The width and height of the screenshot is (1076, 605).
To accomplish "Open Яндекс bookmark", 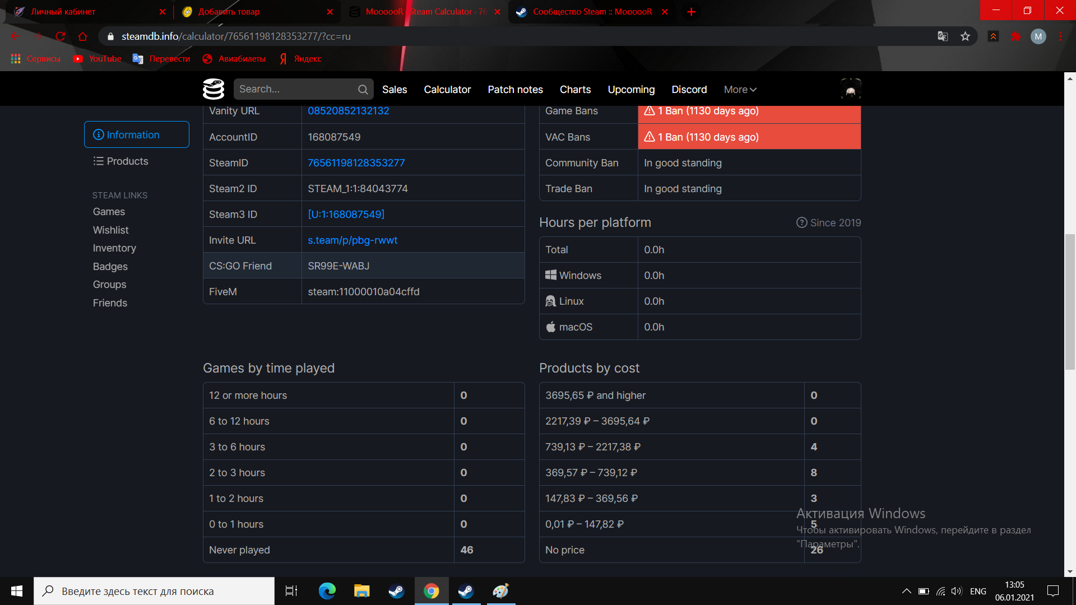I will tap(300, 59).
